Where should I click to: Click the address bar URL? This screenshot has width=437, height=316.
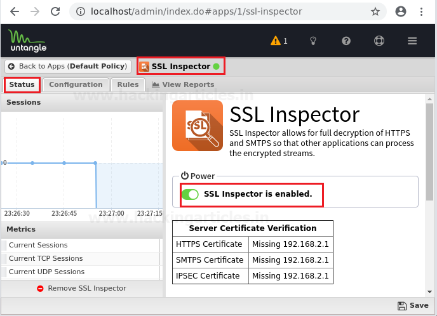196,11
